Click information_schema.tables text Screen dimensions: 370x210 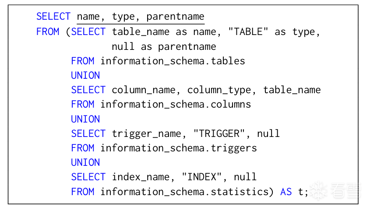coord(173,61)
